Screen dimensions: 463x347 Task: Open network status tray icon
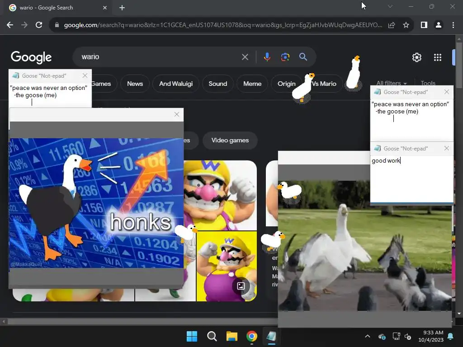tap(396, 336)
